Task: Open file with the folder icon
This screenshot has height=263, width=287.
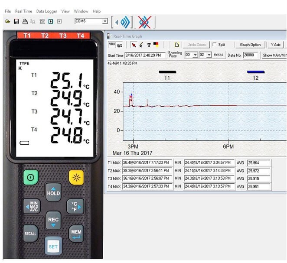Action: [x=8, y=21]
